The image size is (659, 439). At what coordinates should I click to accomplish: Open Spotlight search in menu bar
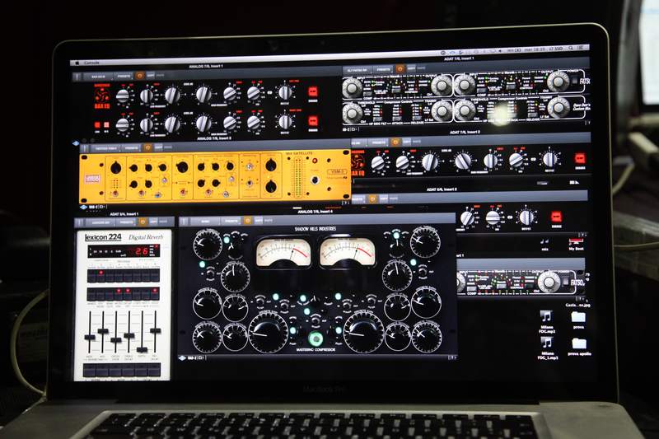click(x=571, y=49)
